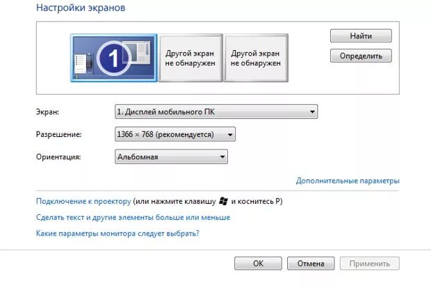Click the rightmost 'Другой экран не обнаружен' monitor
This screenshot has height=290, width=431.
pos(256,58)
